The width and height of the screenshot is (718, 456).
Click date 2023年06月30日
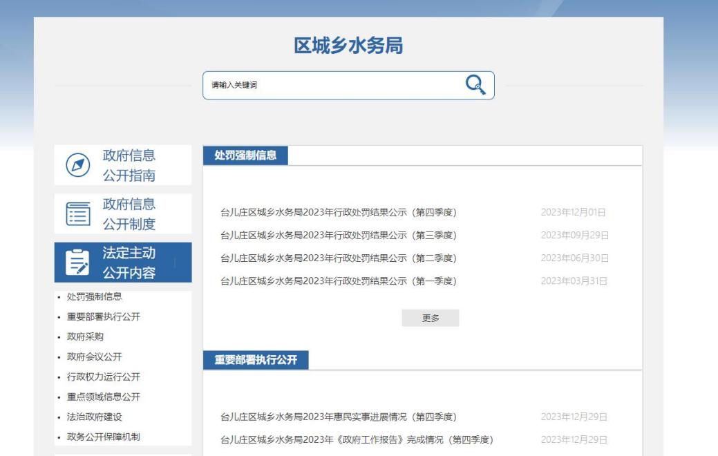575,258
